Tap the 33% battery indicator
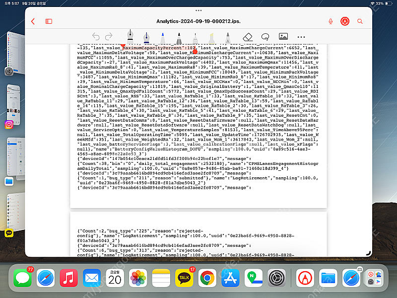The width and height of the screenshot is (397, 298). 384,3
